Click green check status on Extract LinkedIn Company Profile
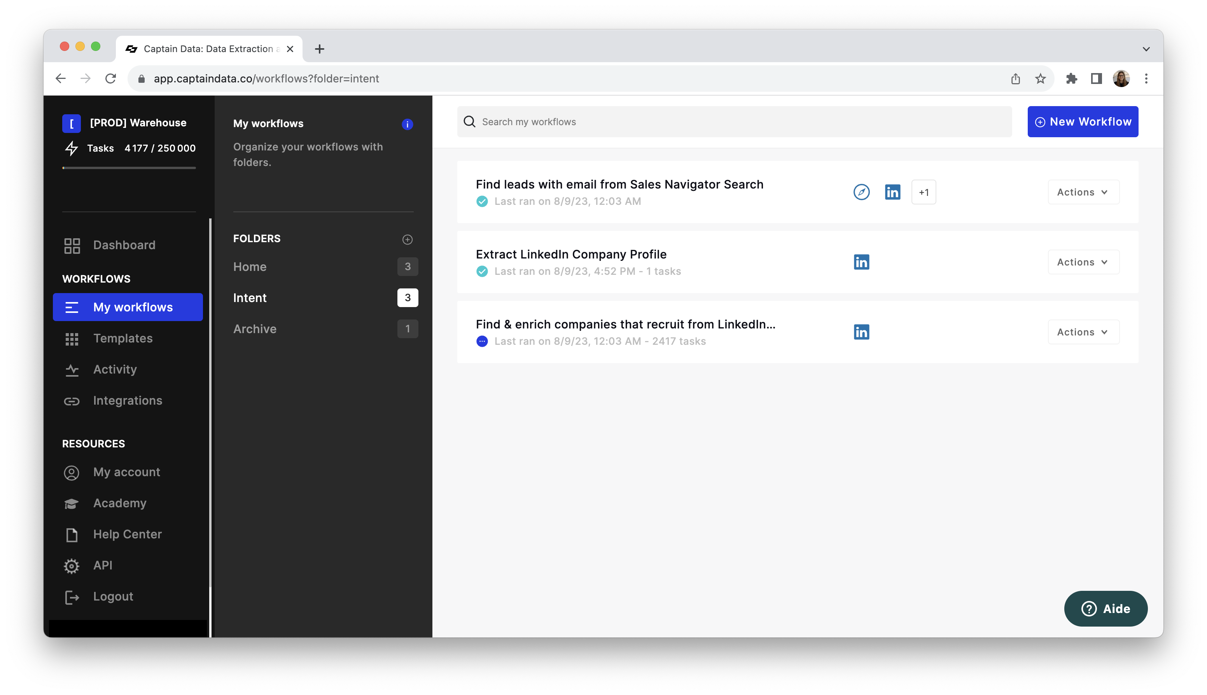The width and height of the screenshot is (1207, 695). 482,271
